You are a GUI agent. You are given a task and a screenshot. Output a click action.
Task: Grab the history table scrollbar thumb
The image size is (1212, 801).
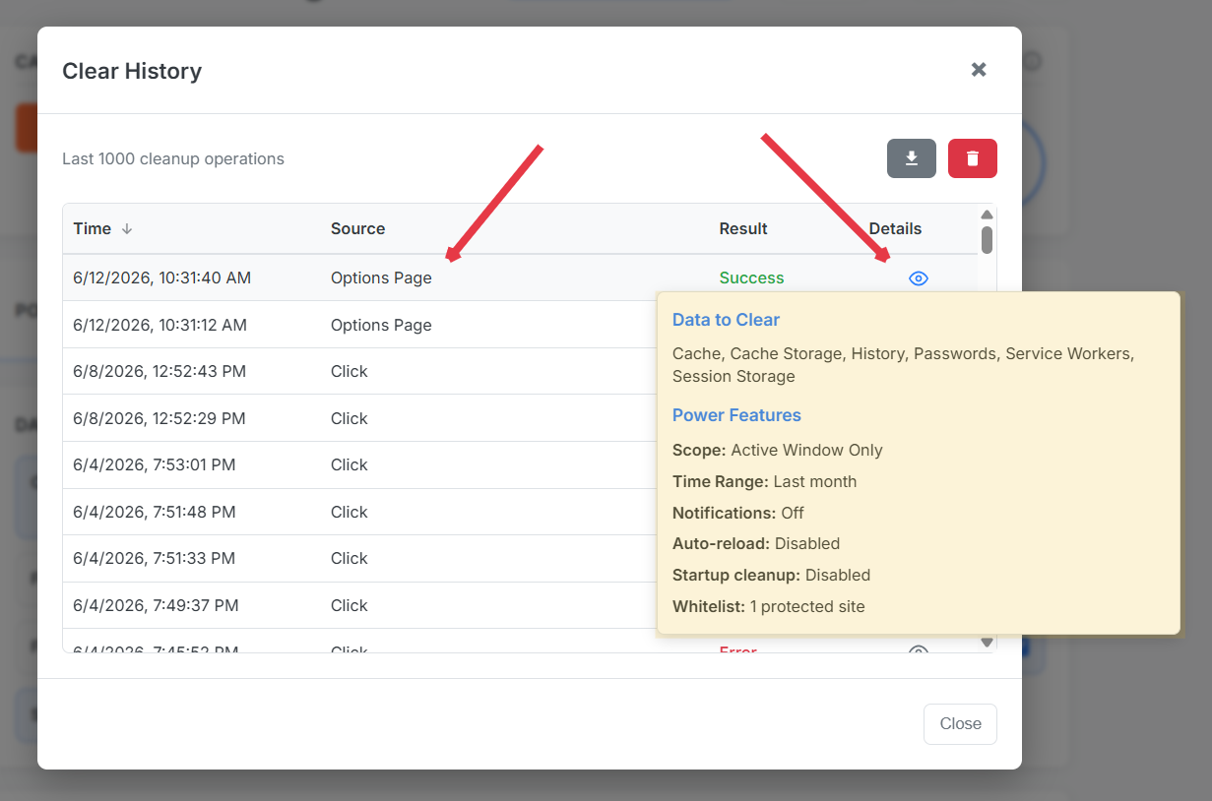tap(987, 240)
